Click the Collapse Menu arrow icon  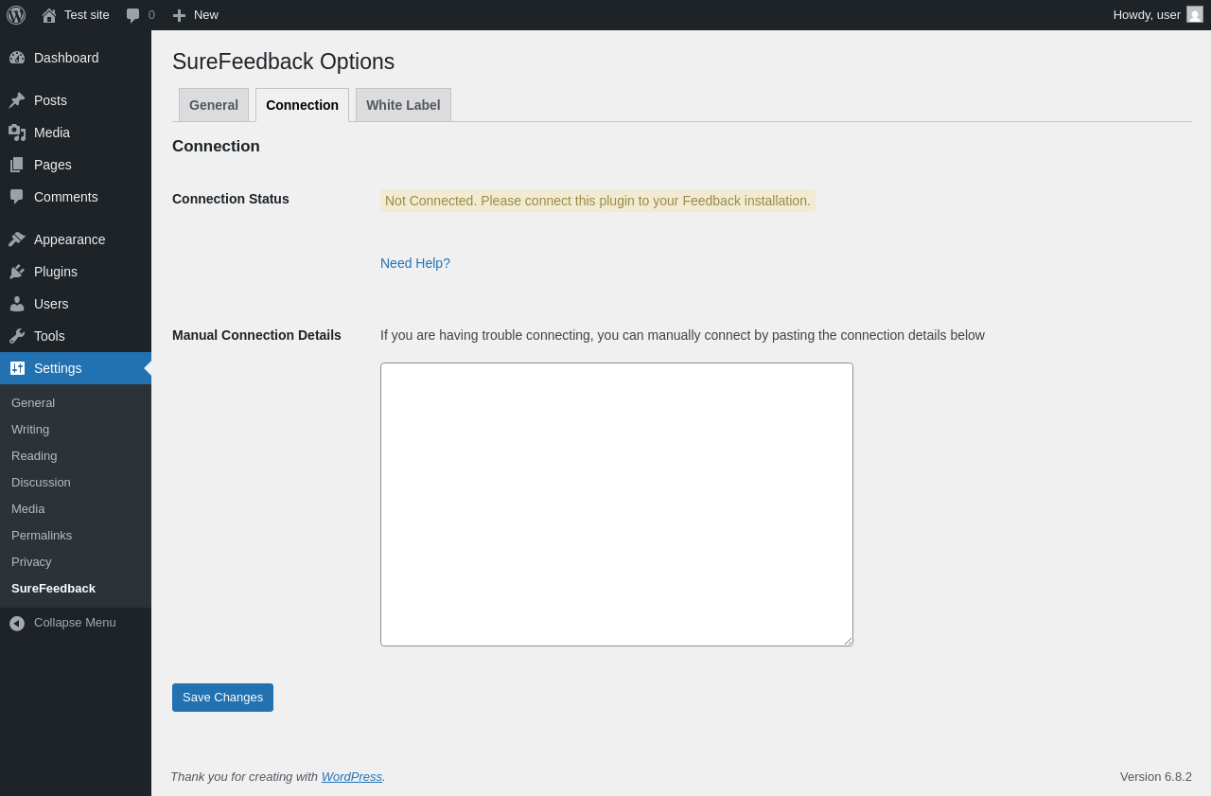point(17,623)
